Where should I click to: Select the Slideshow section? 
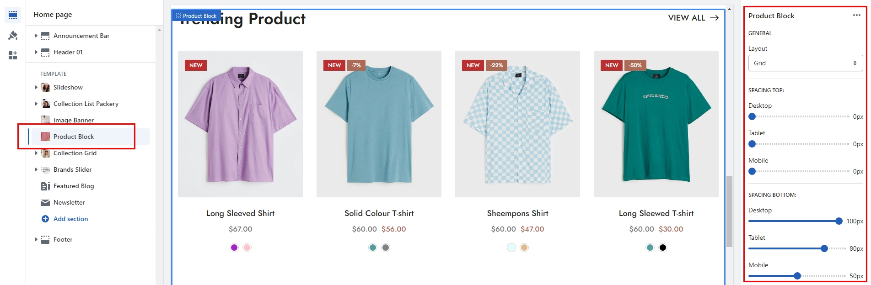[x=68, y=87]
